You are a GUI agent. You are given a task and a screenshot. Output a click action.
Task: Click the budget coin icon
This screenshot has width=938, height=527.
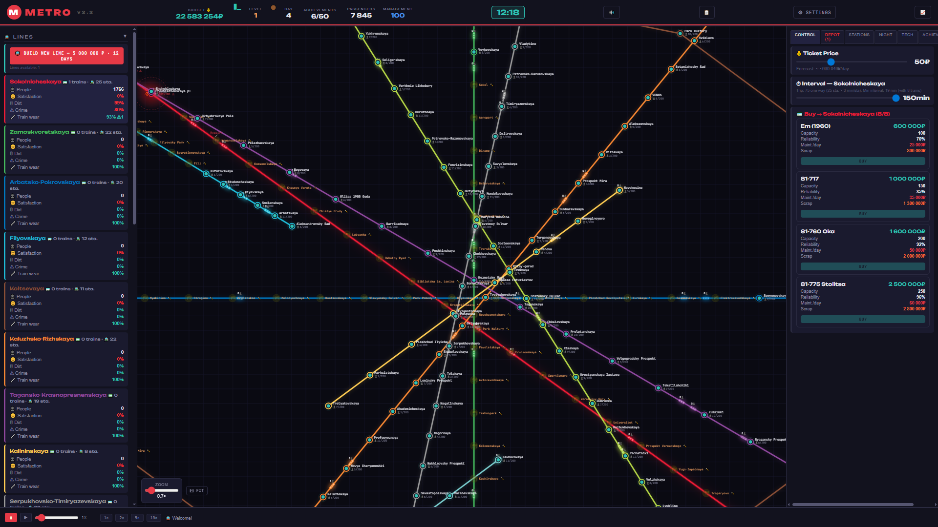tap(209, 10)
